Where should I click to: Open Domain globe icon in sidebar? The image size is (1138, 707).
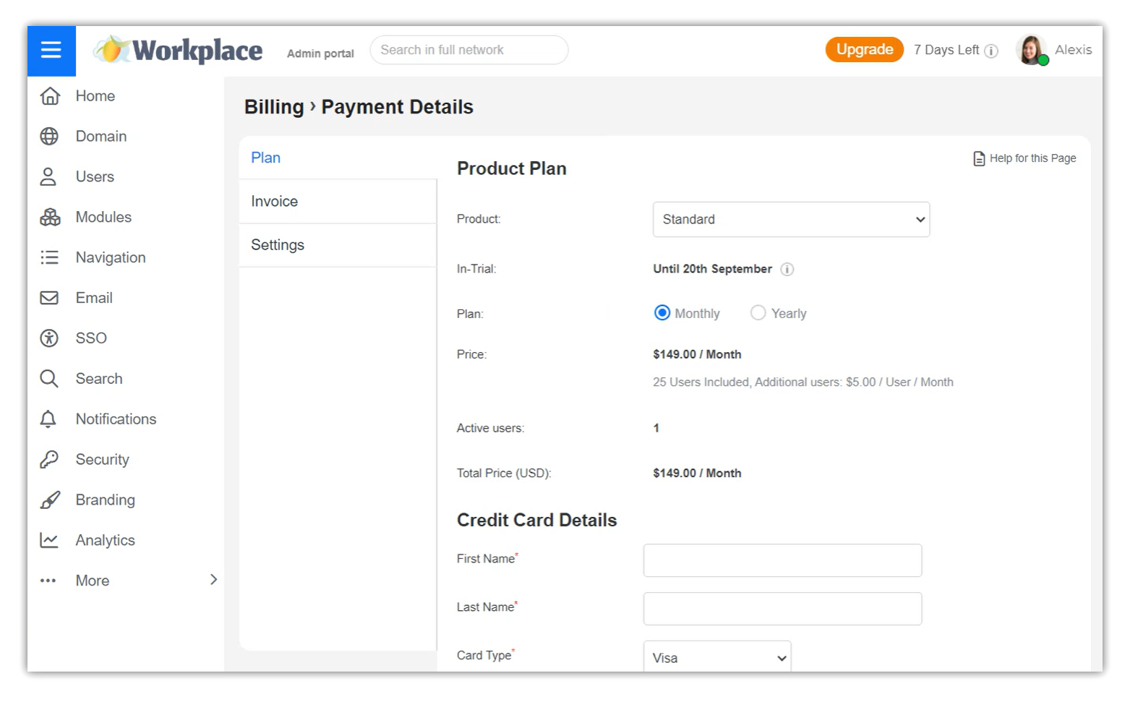(x=49, y=137)
